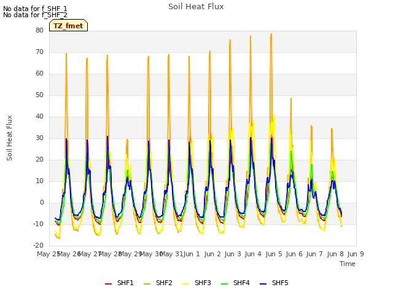Select the SHF2 legend label

[x=164, y=283]
